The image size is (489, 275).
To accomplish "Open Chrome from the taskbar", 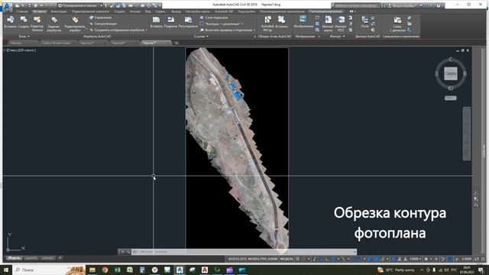I will [105, 270].
